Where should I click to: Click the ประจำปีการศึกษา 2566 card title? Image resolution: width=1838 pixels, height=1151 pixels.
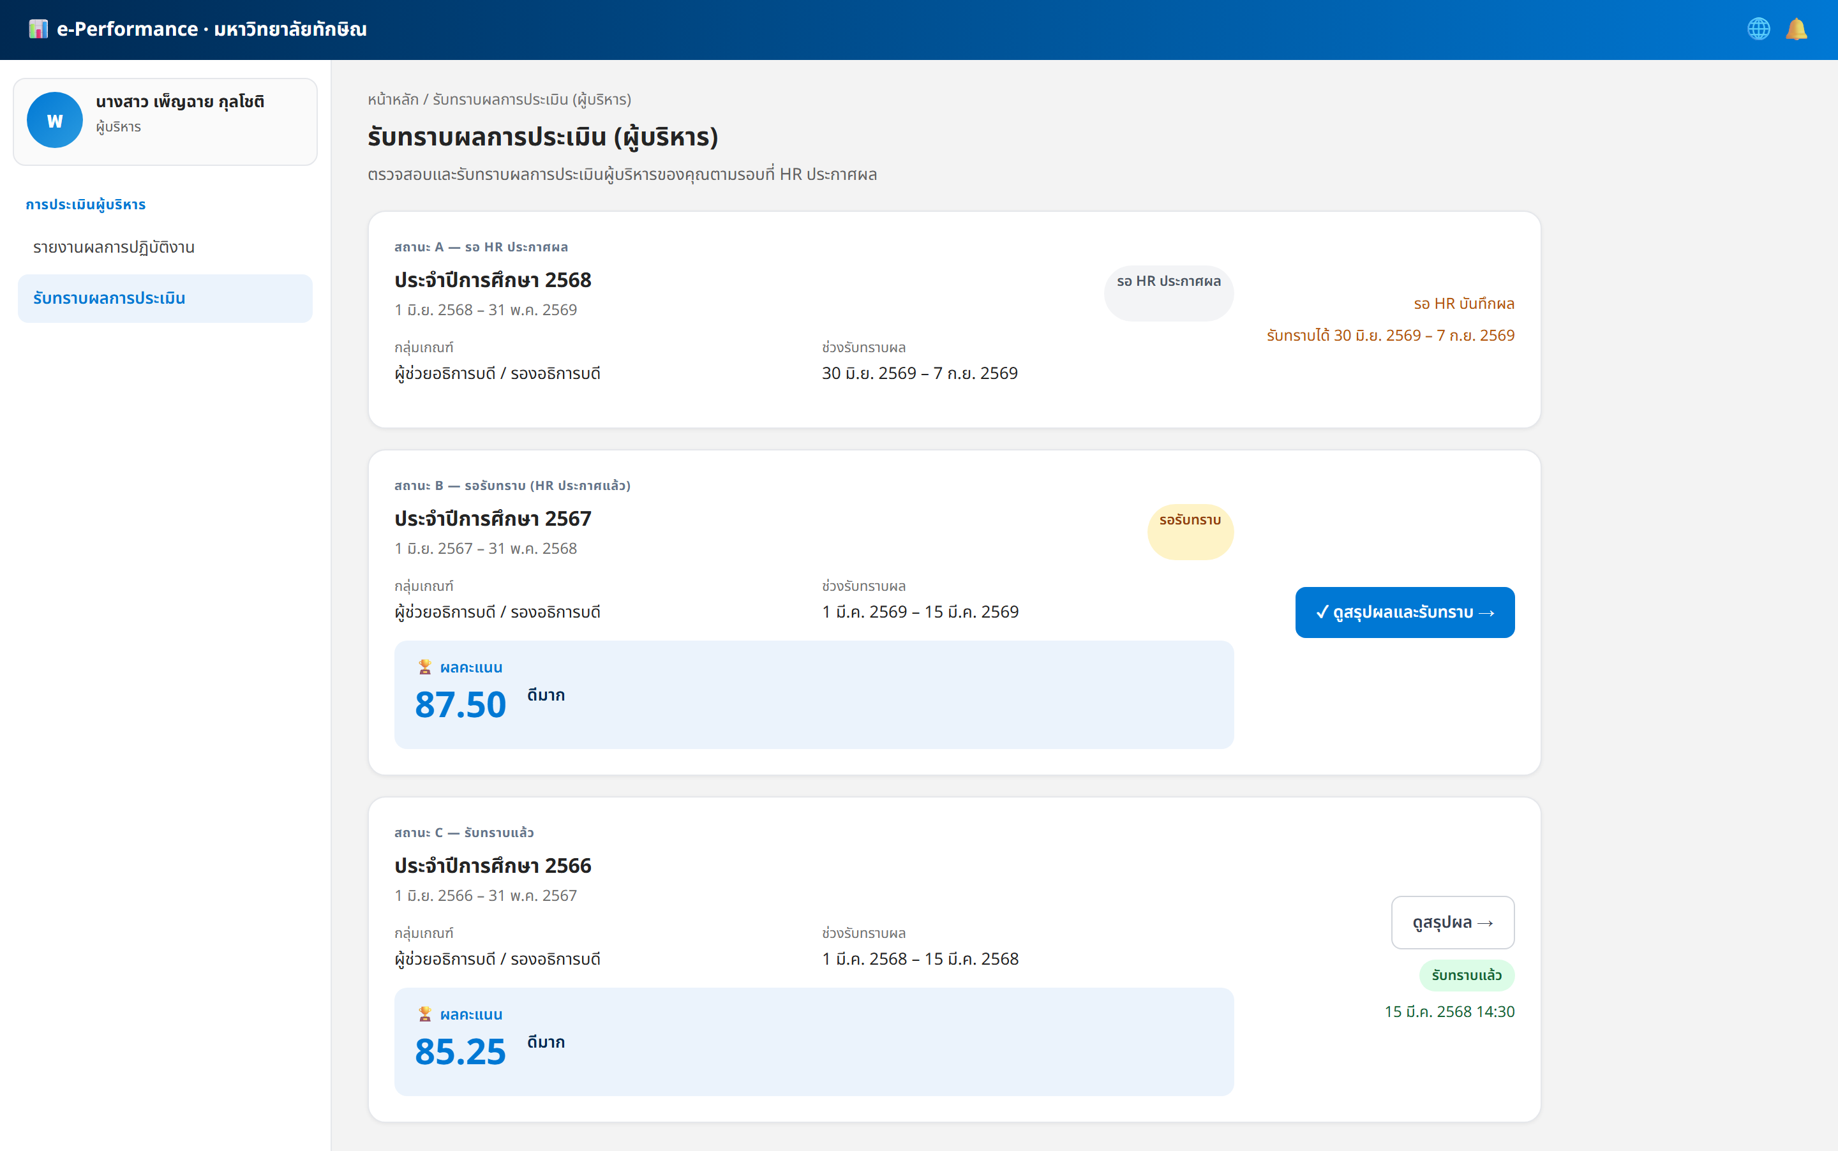tap(493, 866)
